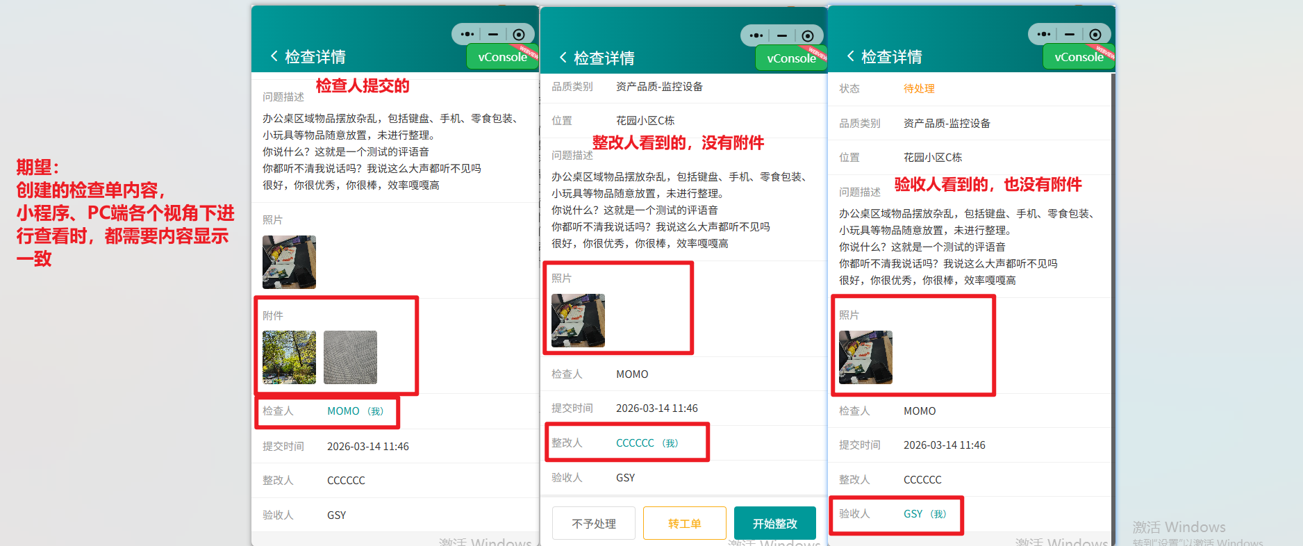Click acceptor name GSY (我) in right panel

tap(924, 514)
